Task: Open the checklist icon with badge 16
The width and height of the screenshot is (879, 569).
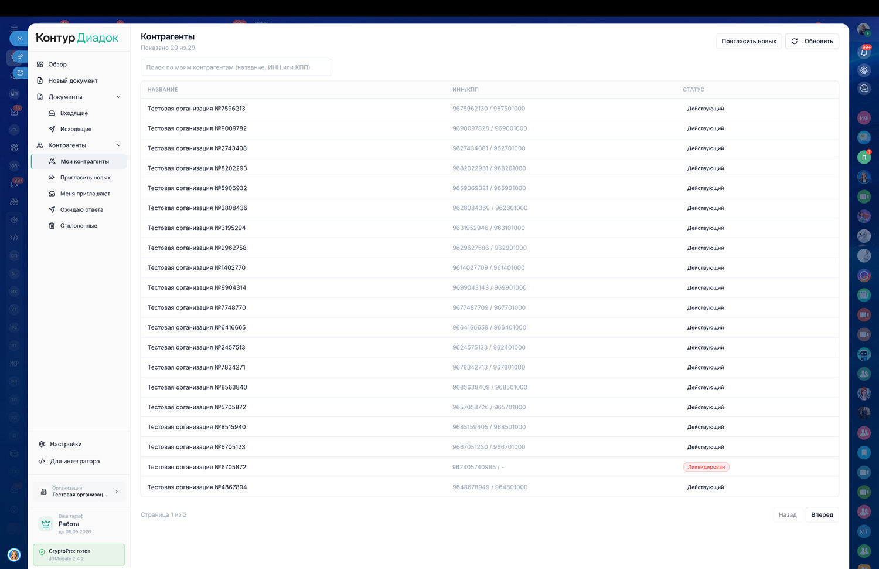Action: [x=15, y=111]
